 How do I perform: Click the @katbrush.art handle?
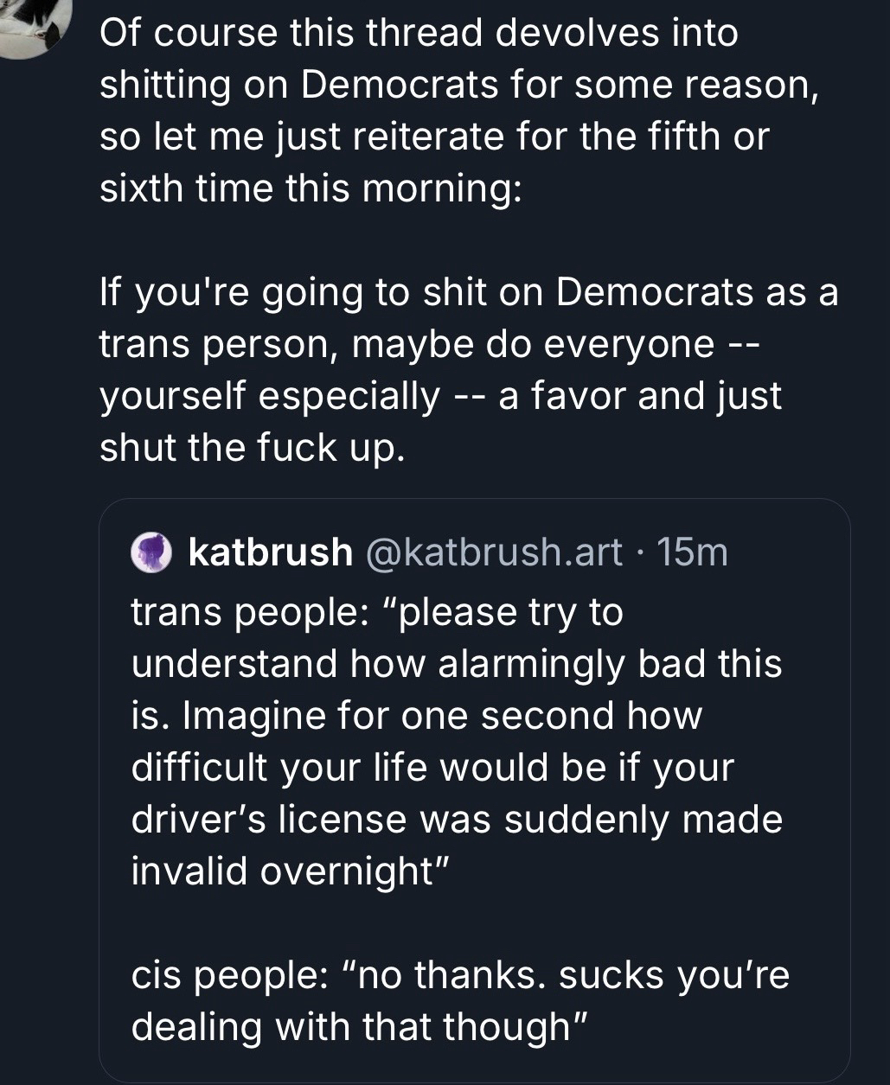tap(495, 552)
